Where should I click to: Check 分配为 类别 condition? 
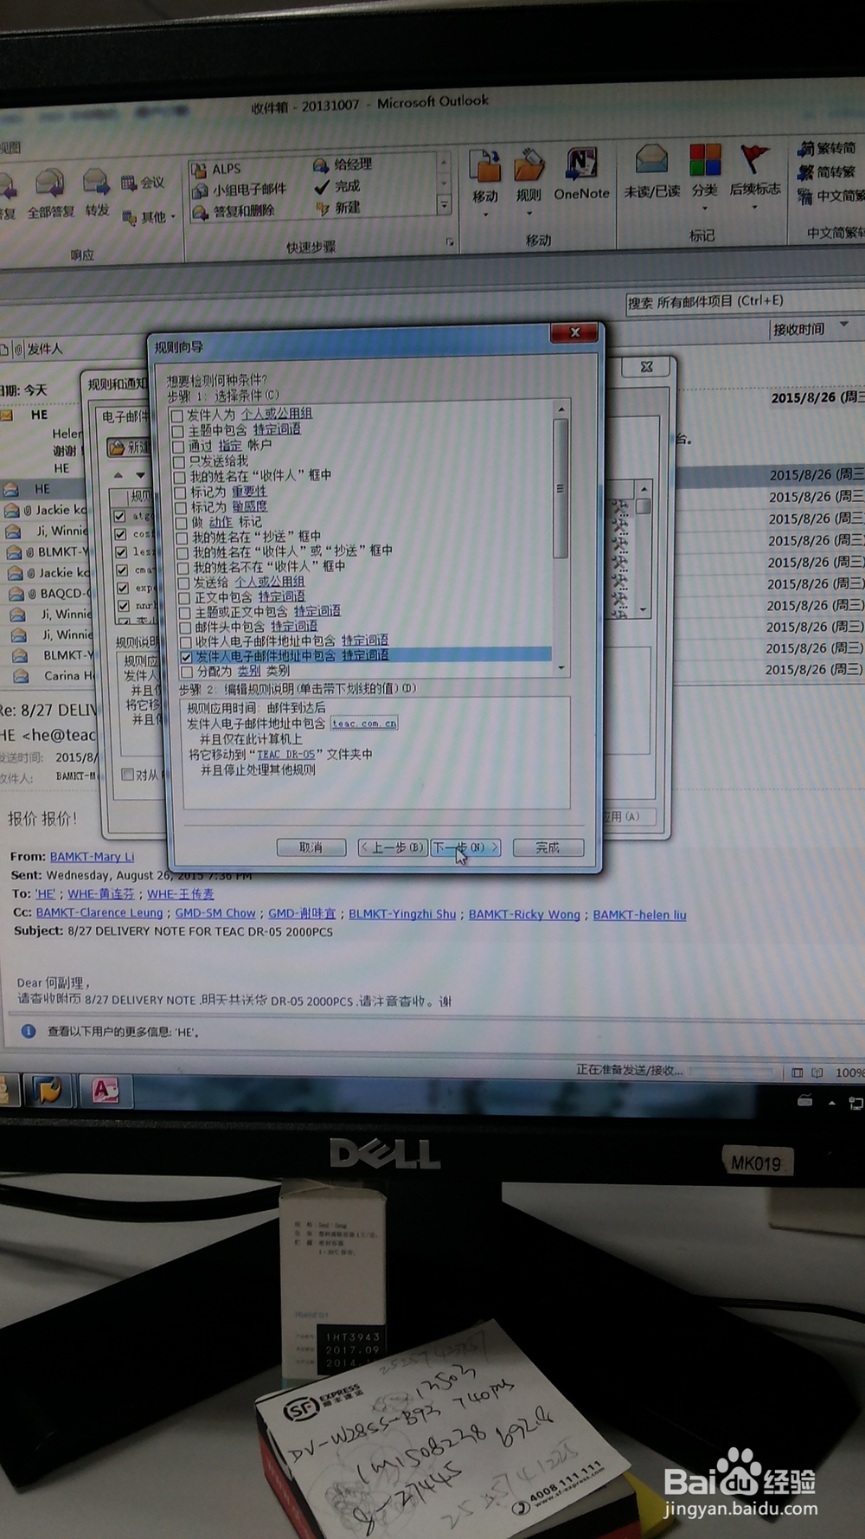click(x=187, y=672)
